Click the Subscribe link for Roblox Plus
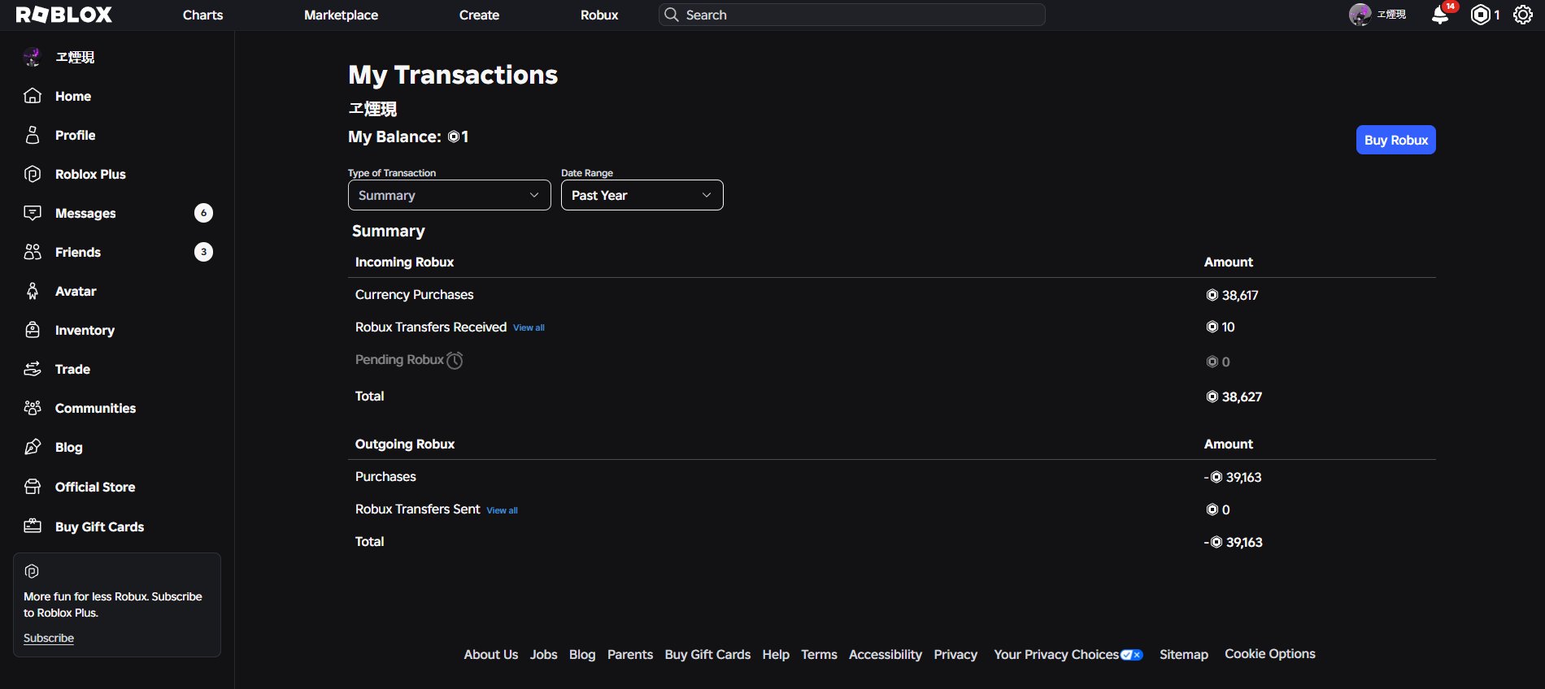This screenshot has height=689, width=1545. coord(49,638)
